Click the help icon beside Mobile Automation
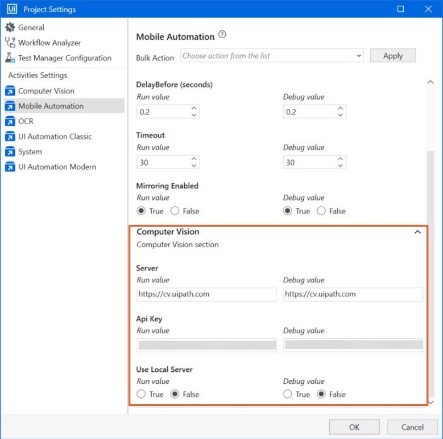The width and height of the screenshot is (443, 439). coord(222,35)
